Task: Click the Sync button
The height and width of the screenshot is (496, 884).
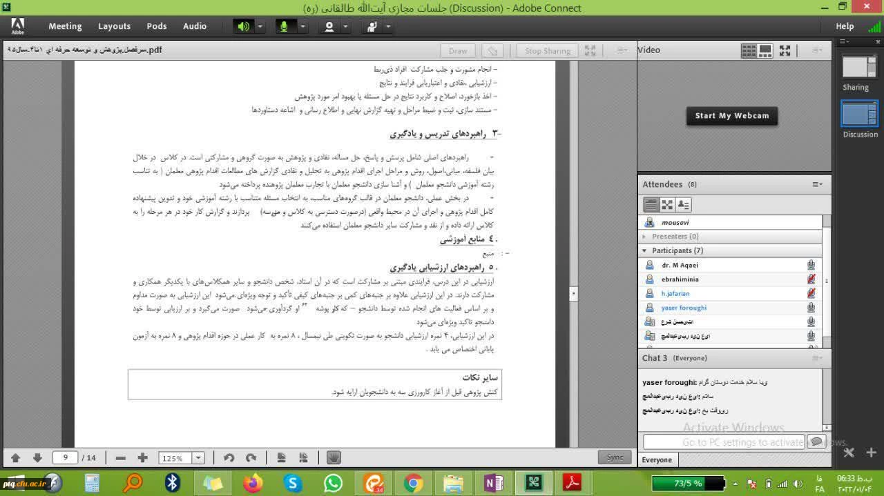Action: 614,457
